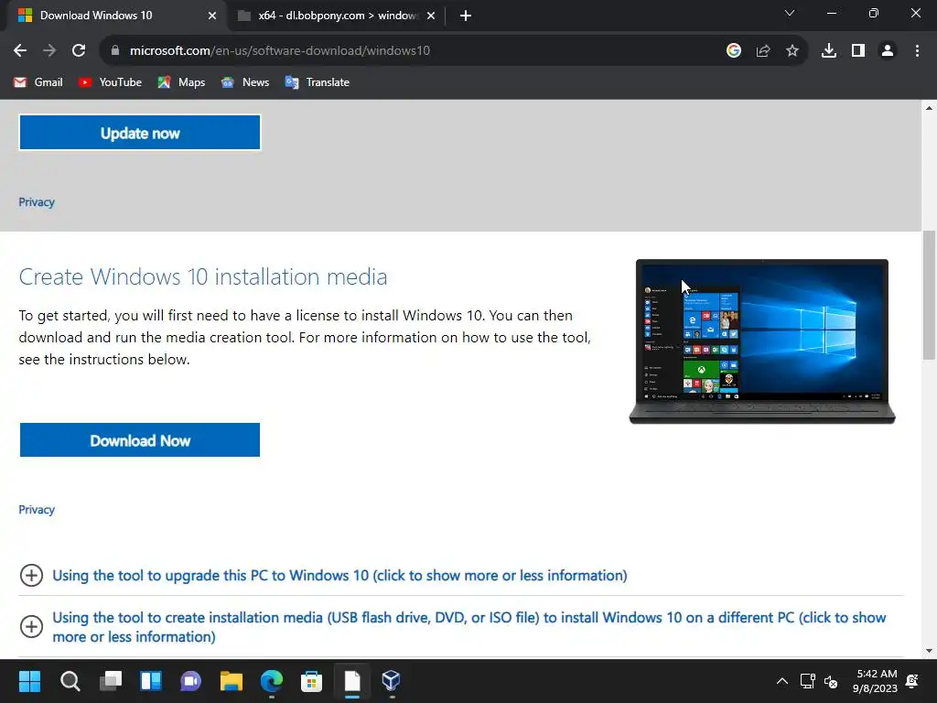Reload the current page
The image size is (937, 703).
coord(79,51)
